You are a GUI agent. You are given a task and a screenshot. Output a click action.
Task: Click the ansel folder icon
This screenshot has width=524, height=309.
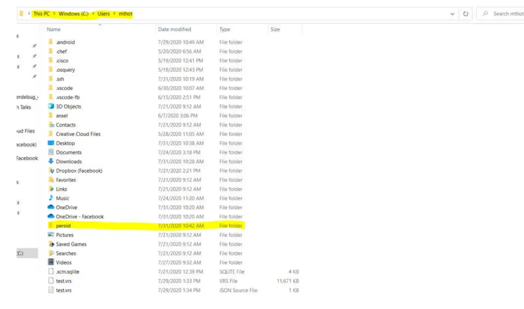click(x=51, y=115)
